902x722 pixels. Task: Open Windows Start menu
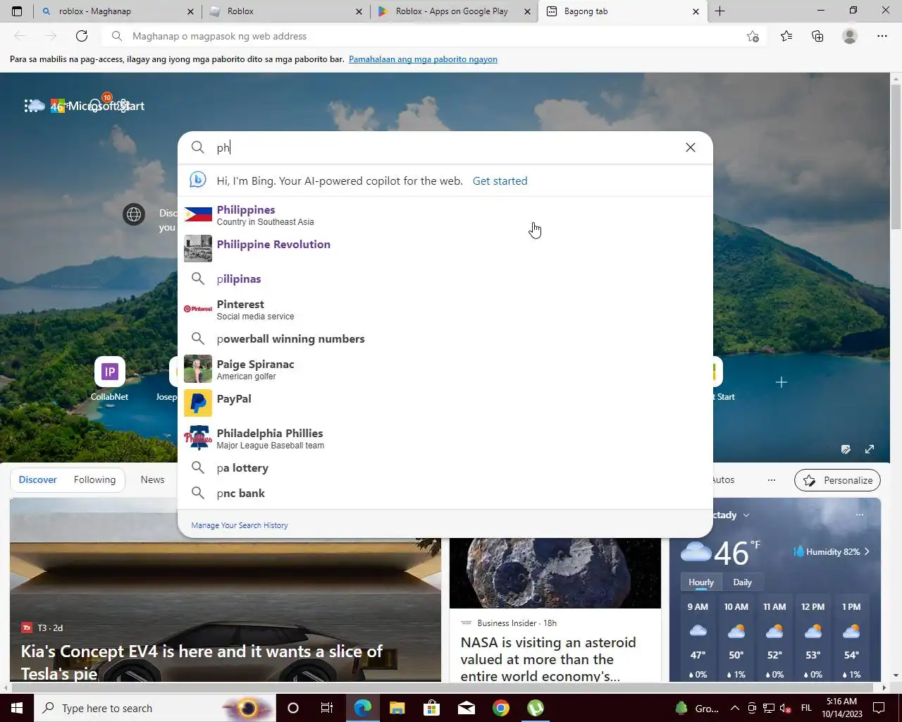coord(17,708)
